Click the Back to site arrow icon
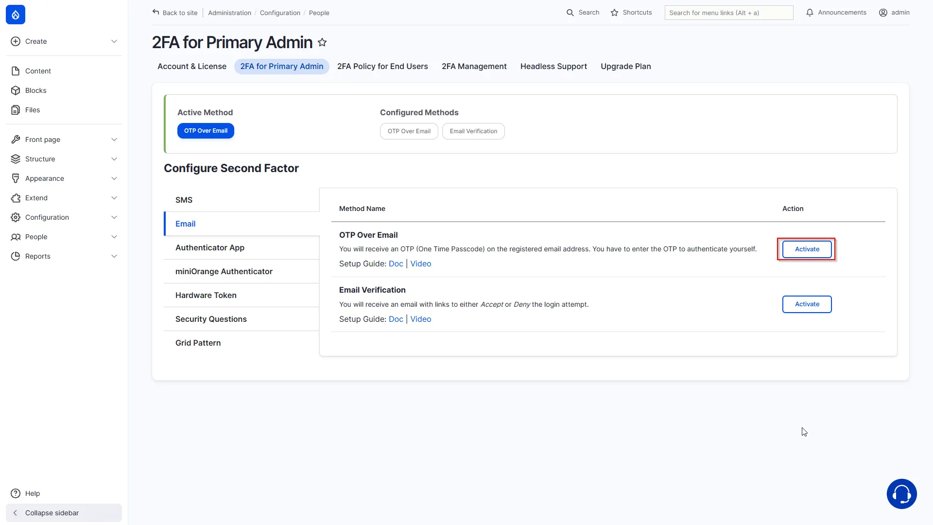The image size is (933, 525). (x=155, y=12)
